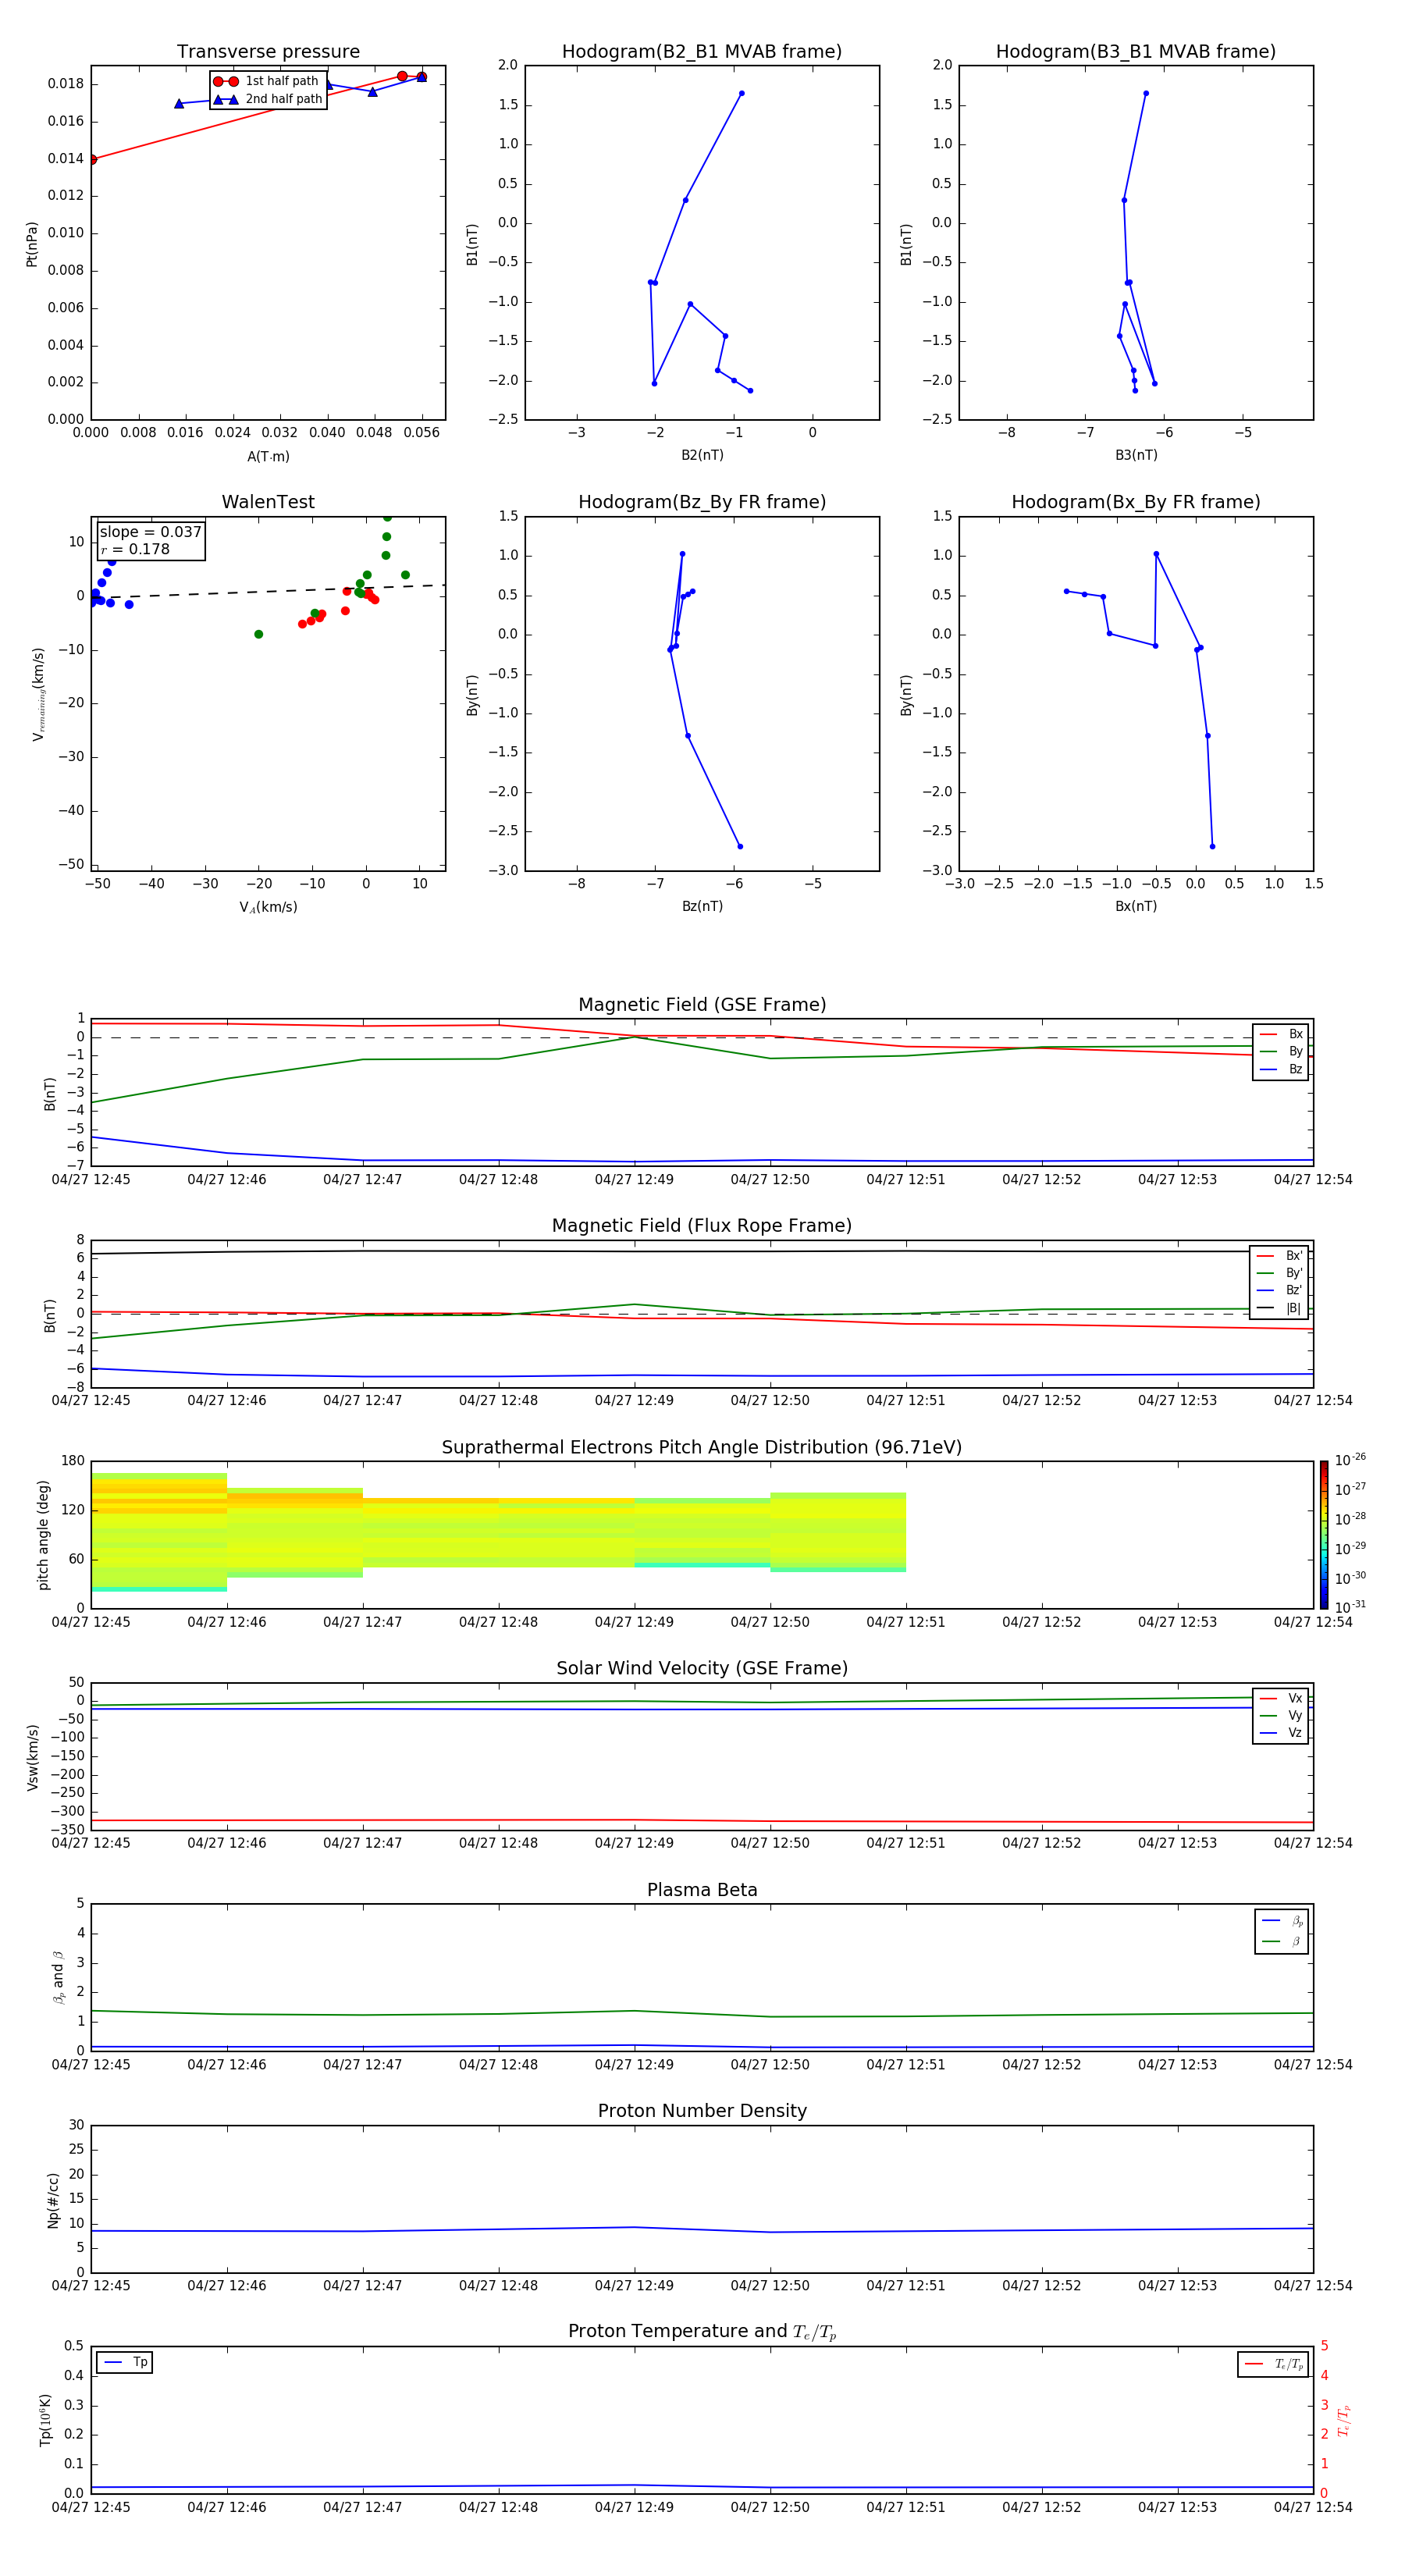Screen dimensions: 1405x2576
Task: Click the "pitch angle (deg)" axis label
Action: point(43,1535)
